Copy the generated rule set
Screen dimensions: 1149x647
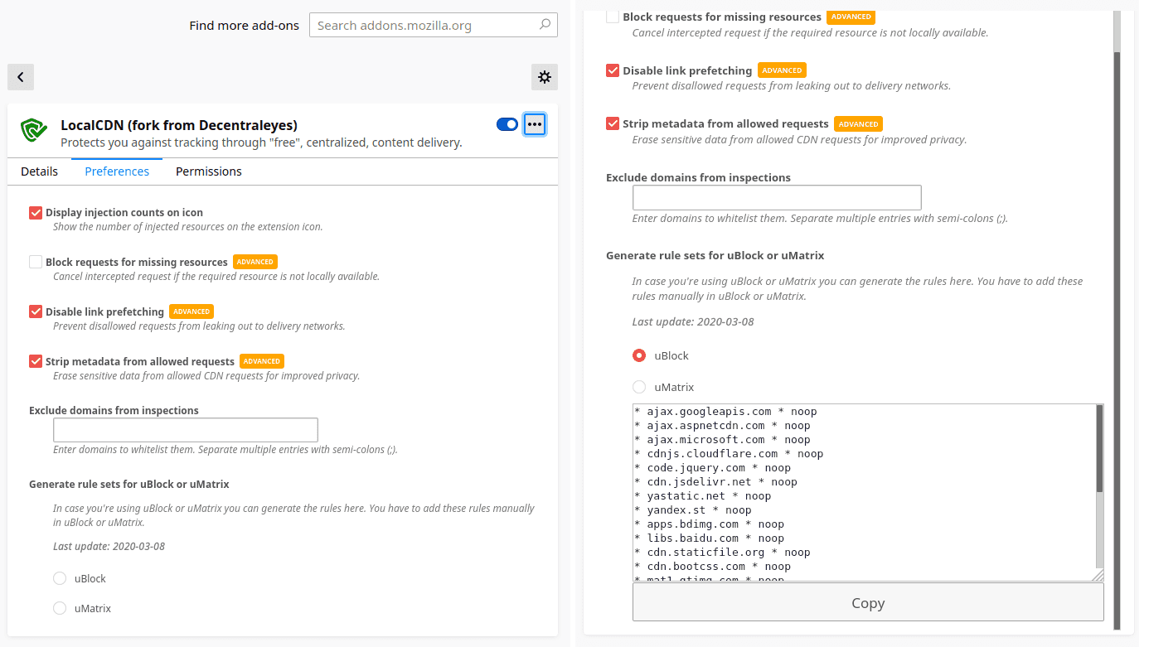[868, 603]
